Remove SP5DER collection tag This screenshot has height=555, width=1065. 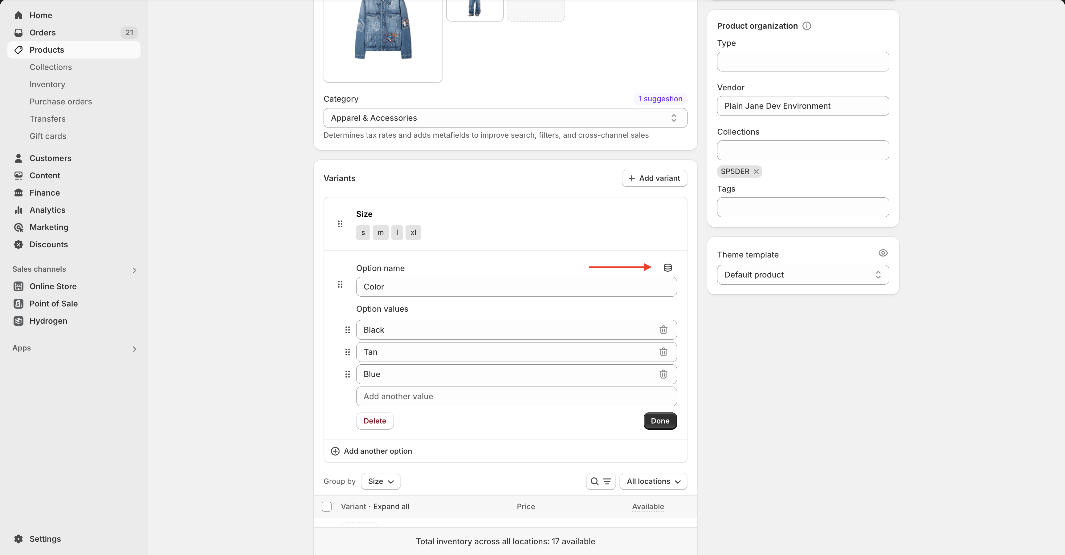coord(756,172)
